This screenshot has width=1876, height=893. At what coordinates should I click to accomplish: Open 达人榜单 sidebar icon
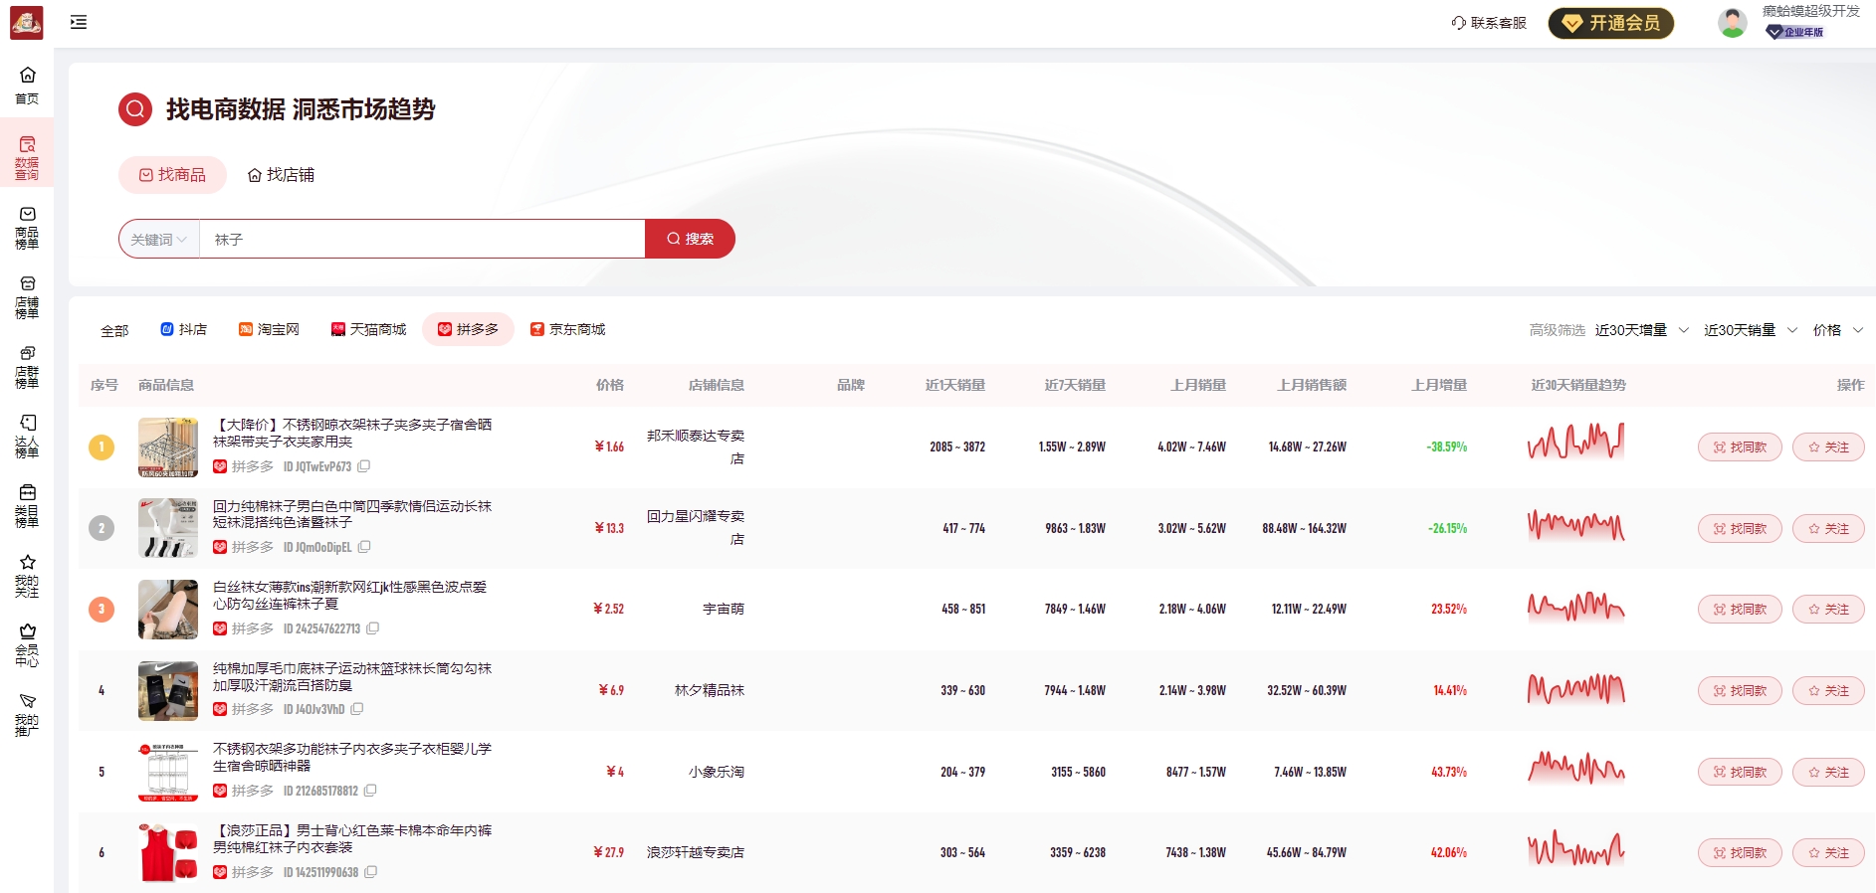tap(27, 435)
